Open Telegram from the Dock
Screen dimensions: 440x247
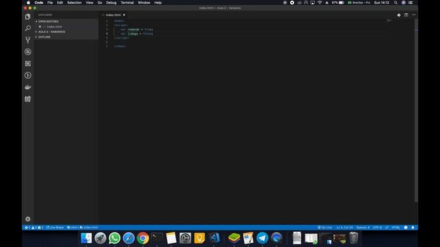click(263, 238)
